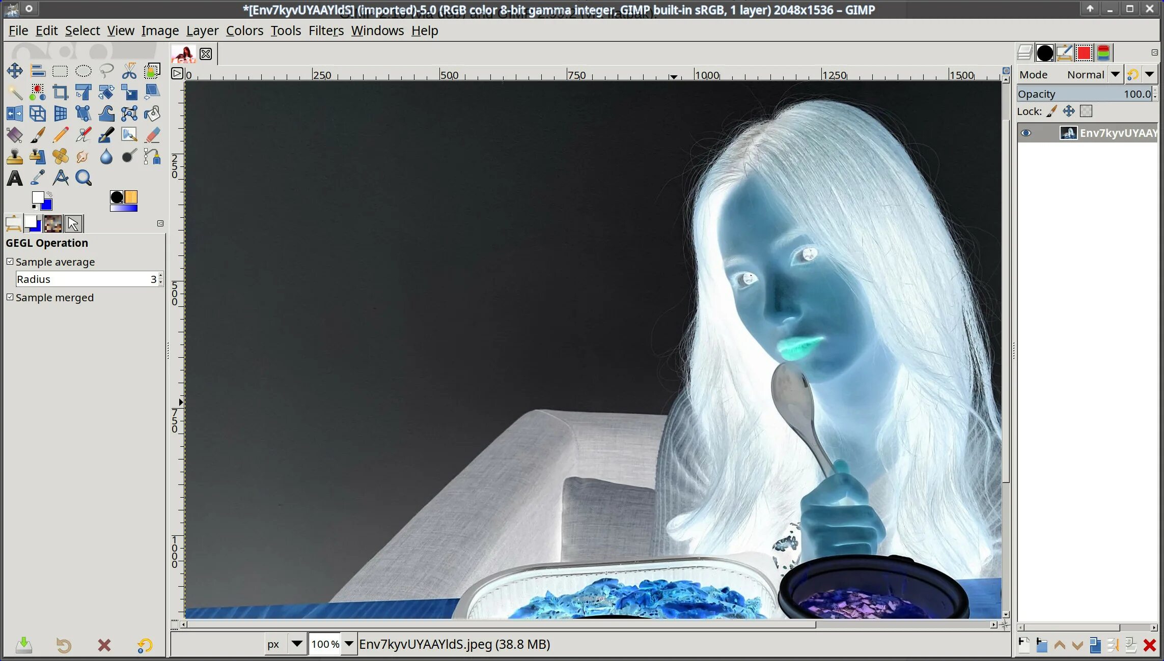1164x661 pixels.
Task: Select the Text tool
Action: pos(15,178)
